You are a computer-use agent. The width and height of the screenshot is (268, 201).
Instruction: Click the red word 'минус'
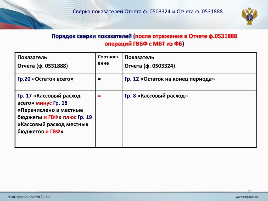pyautogui.click(x=44, y=103)
